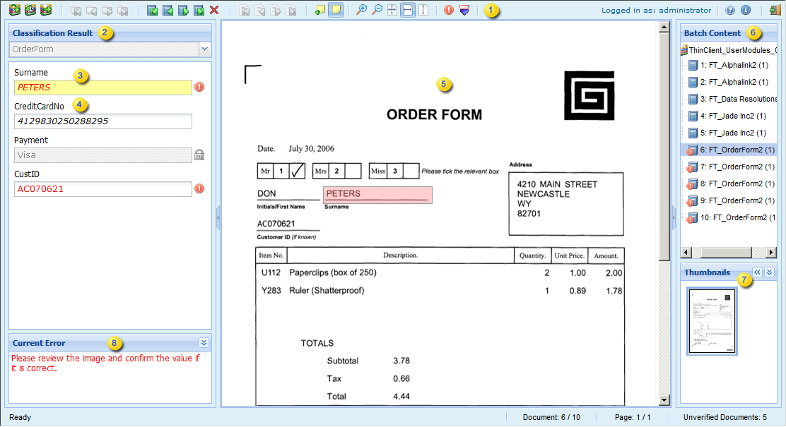Toggle fit-to-width view mode
Image resolution: width=786 pixels, height=427 pixels.
(406, 9)
